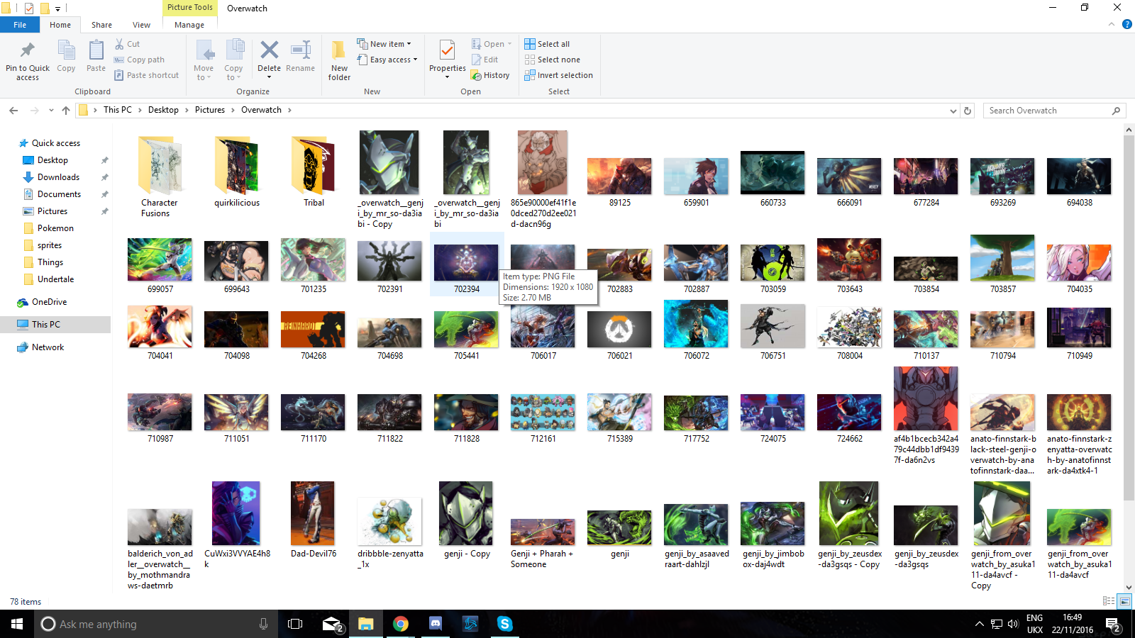Click the Search Overwatch field
This screenshot has height=638, width=1135.
1054,111
